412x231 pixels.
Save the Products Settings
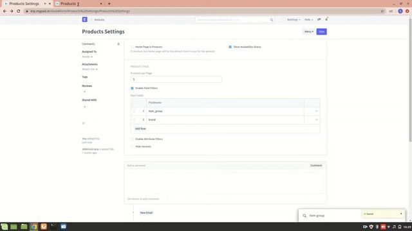coord(322,31)
